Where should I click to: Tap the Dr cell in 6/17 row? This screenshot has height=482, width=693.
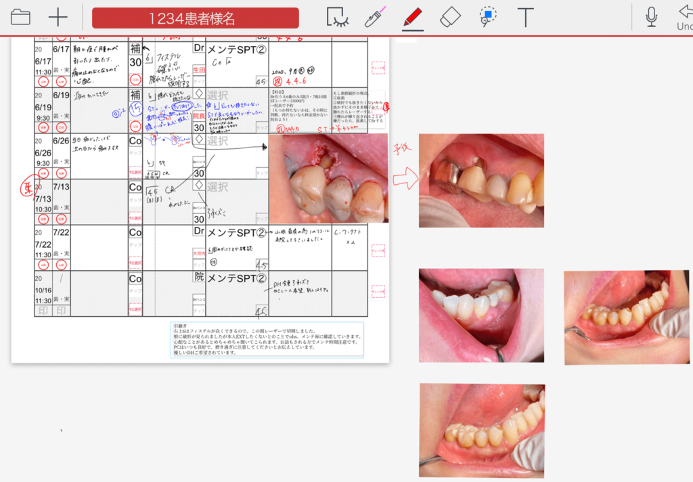click(x=199, y=48)
